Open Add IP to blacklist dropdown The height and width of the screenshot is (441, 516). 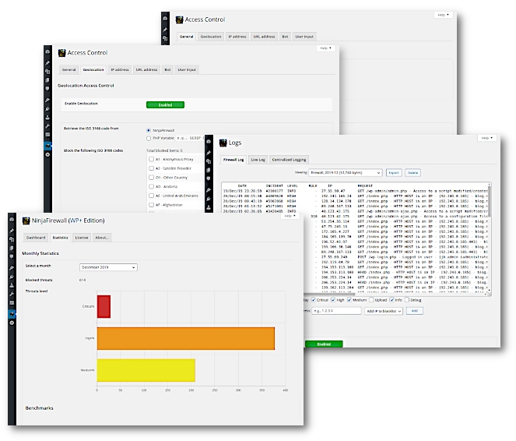tap(384, 311)
